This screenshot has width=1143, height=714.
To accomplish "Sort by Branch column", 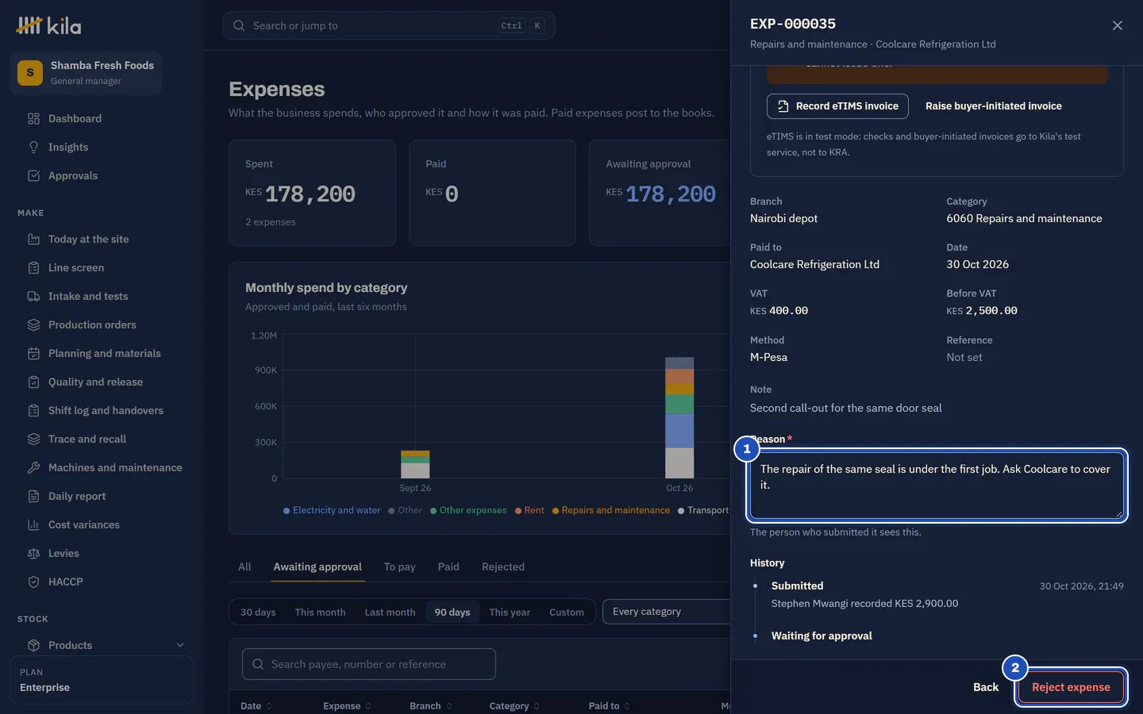I will [x=431, y=706].
